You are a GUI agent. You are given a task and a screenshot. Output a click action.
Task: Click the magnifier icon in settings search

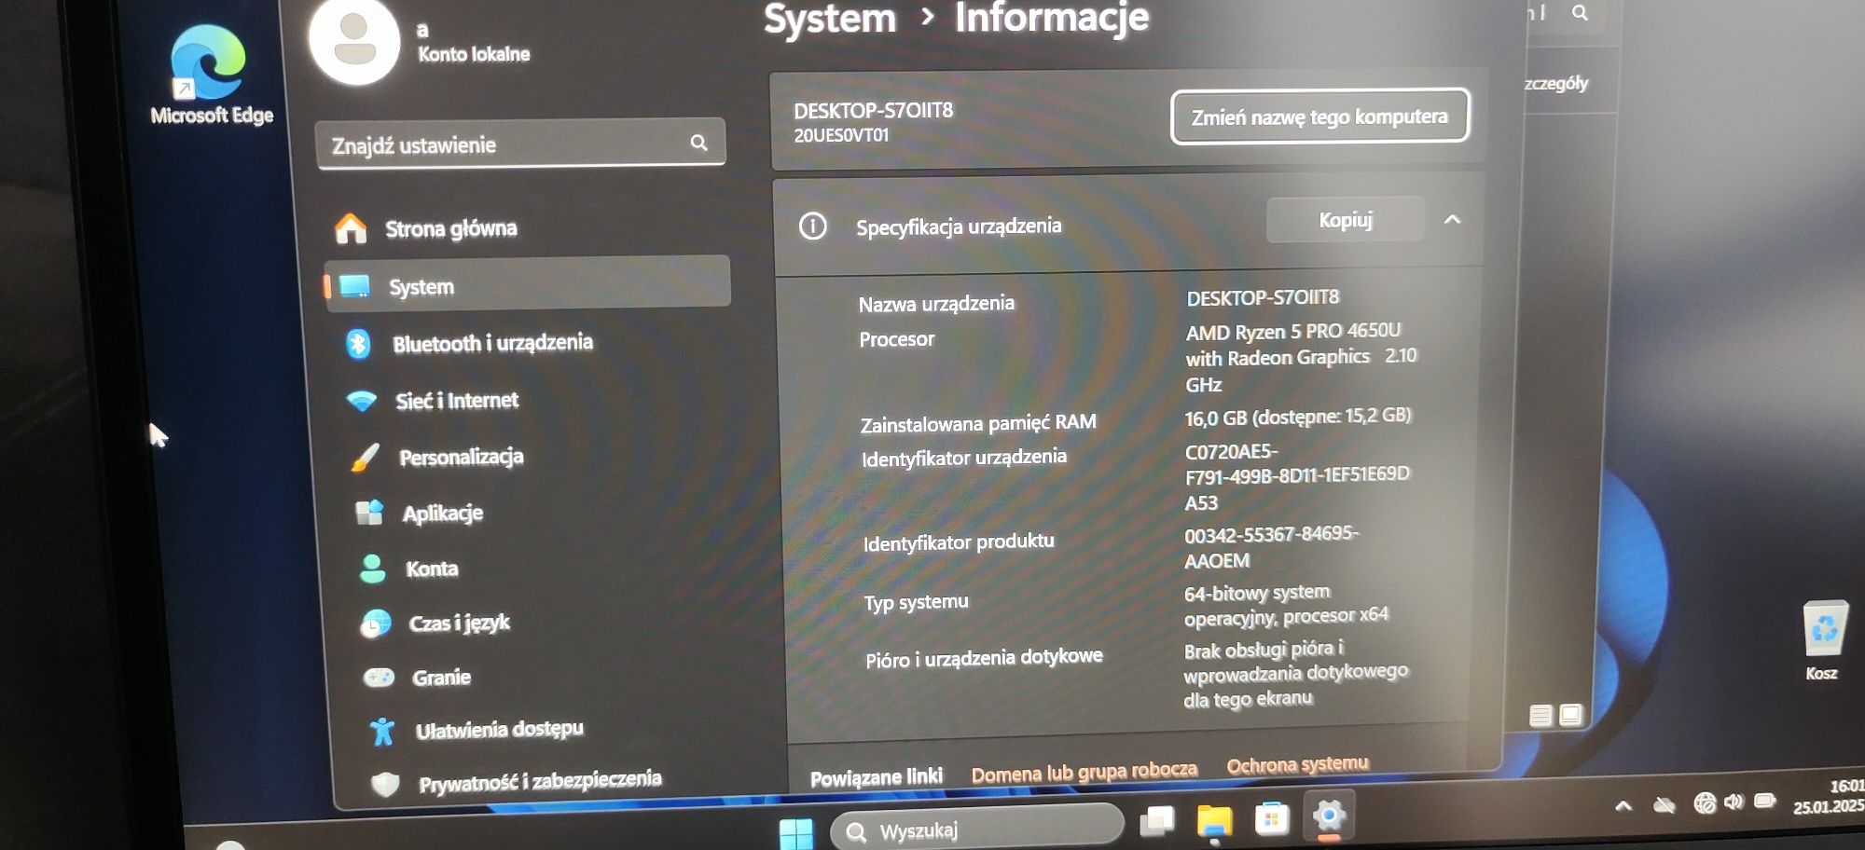point(698,143)
